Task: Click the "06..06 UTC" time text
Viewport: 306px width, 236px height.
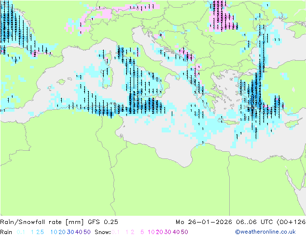Action: (254, 222)
